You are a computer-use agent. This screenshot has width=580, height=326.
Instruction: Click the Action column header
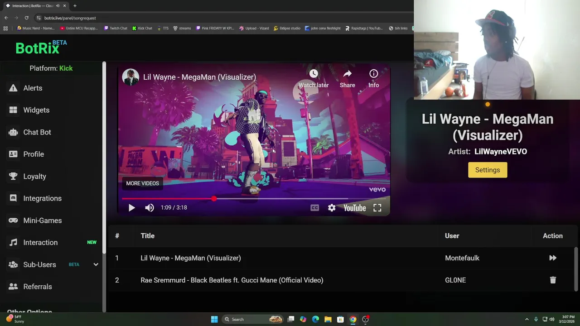pos(553,236)
